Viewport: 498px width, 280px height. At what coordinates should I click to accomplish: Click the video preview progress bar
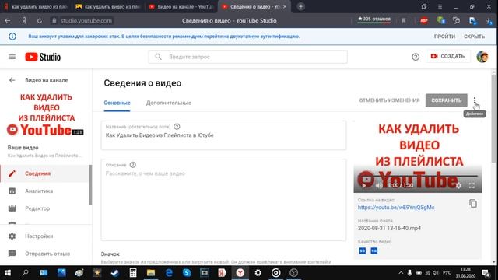418,176
